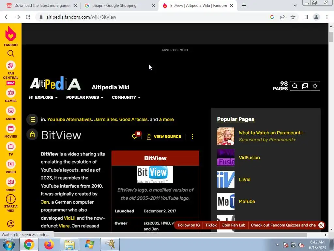Open Windows Start button
334x251 pixels.
(9, 244)
